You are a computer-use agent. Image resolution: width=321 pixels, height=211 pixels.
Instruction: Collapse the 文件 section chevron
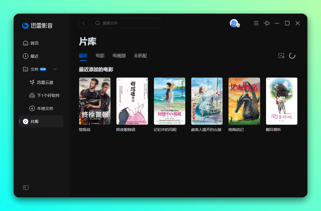[x=55, y=69]
